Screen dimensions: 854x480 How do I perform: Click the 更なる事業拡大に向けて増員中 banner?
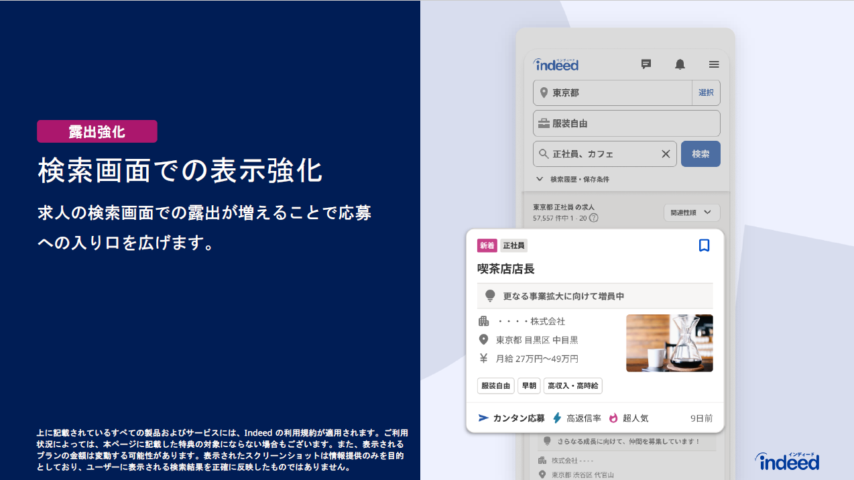tap(595, 296)
